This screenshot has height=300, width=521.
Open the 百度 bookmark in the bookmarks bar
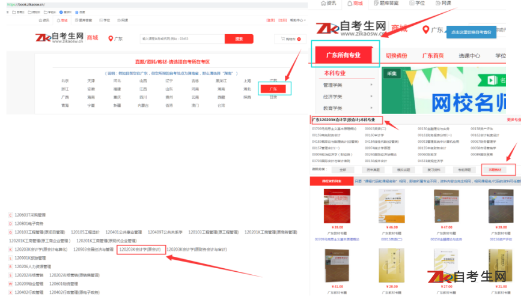(80, 12)
